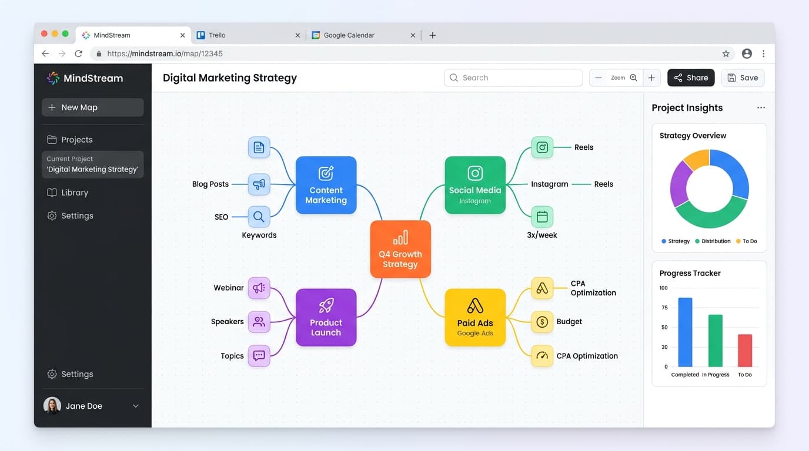The height and width of the screenshot is (451, 809).
Task: Click the calendar icon node above 3x/week
Action: (x=542, y=217)
